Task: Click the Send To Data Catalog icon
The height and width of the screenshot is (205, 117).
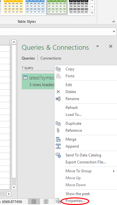Action: 58,155
